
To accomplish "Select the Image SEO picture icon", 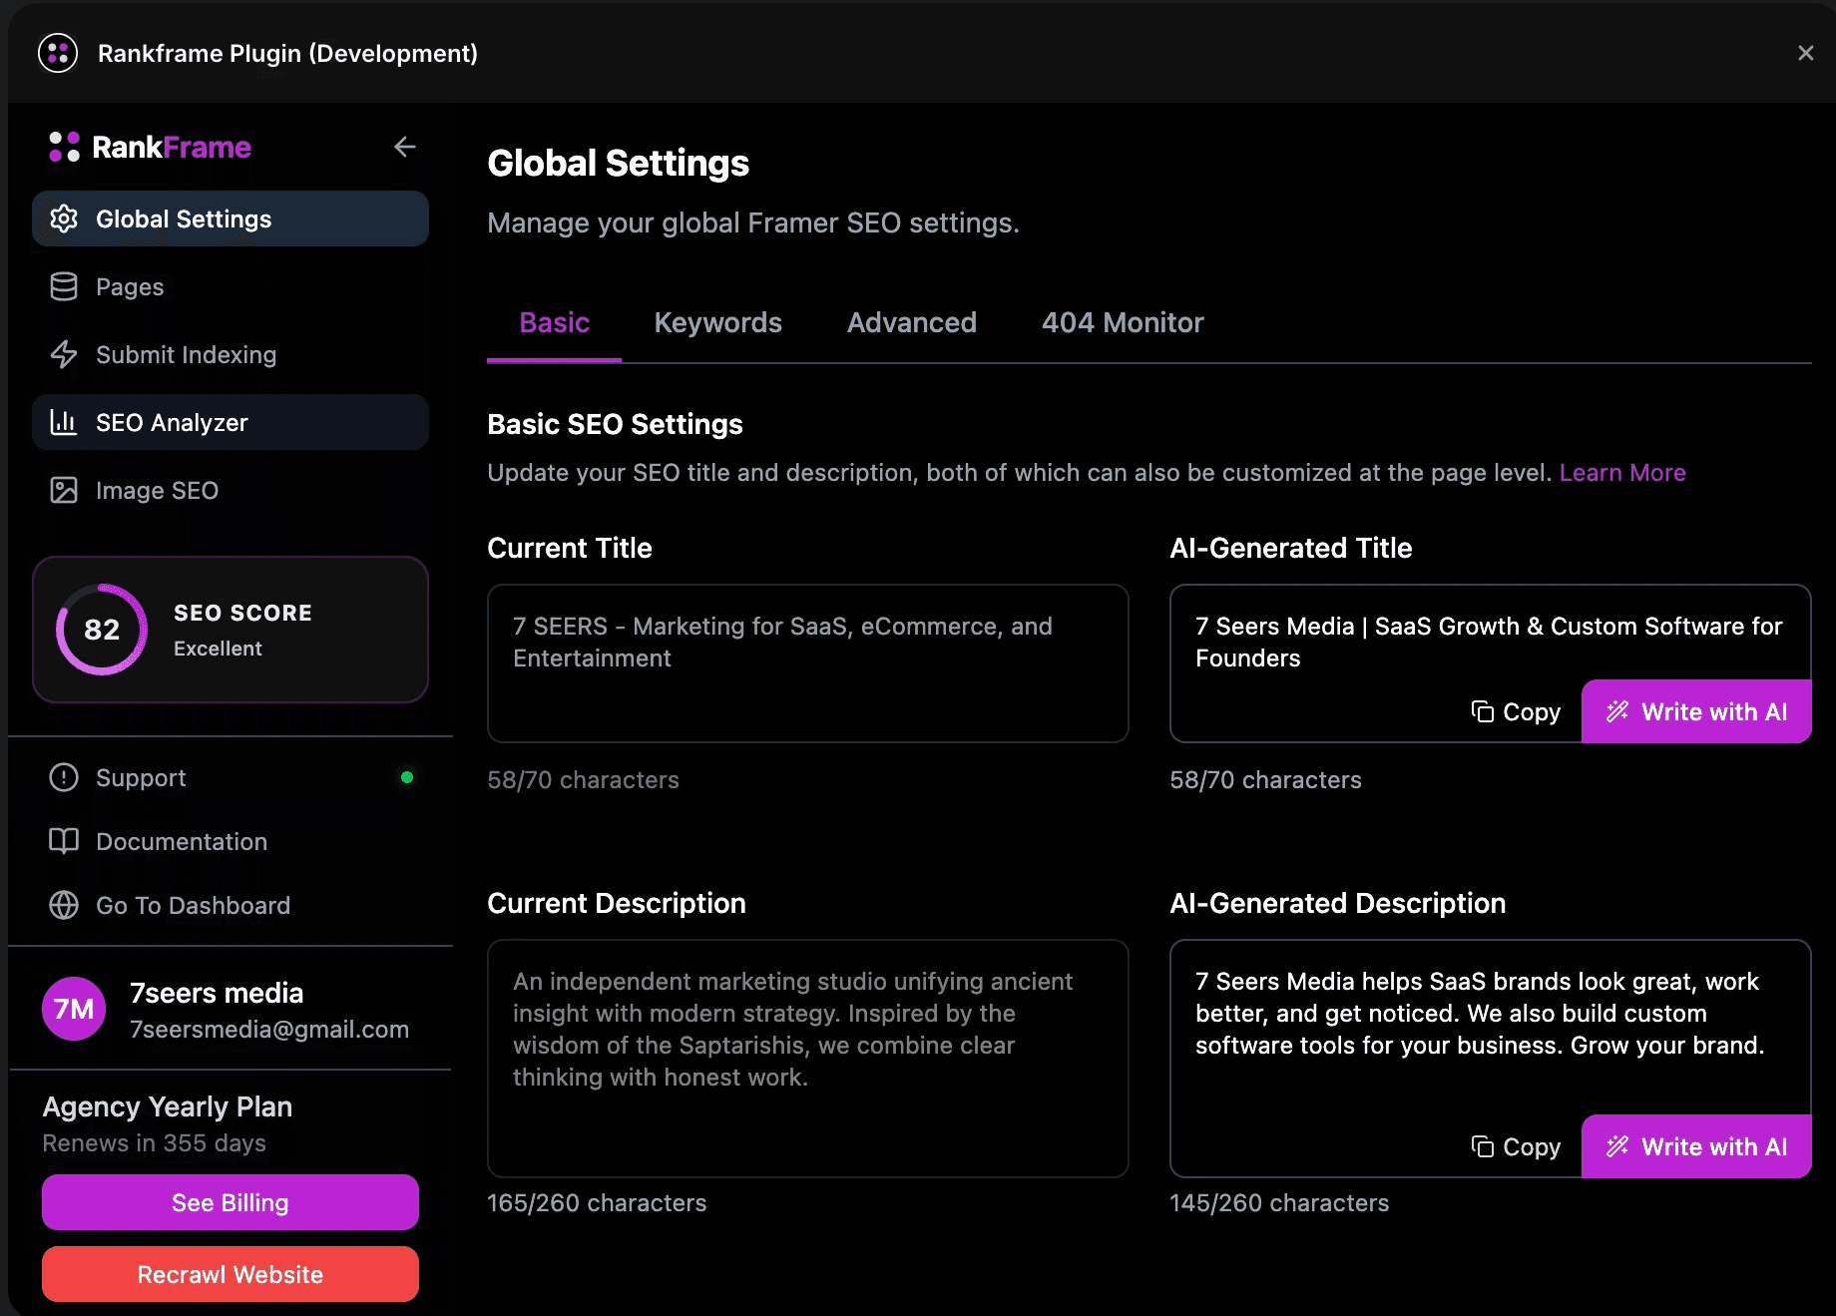I will (x=63, y=490).
